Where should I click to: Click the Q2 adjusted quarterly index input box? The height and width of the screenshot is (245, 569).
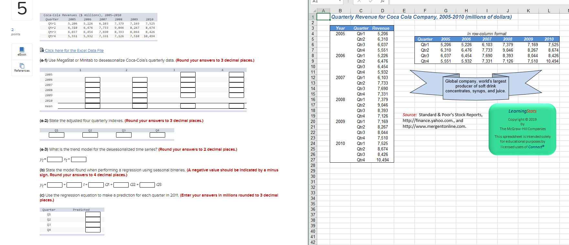tap(90, 135)
